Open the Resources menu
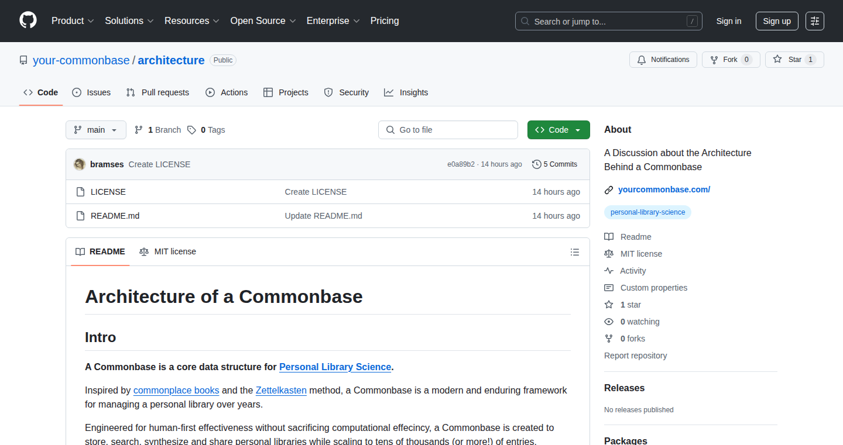 192,21
